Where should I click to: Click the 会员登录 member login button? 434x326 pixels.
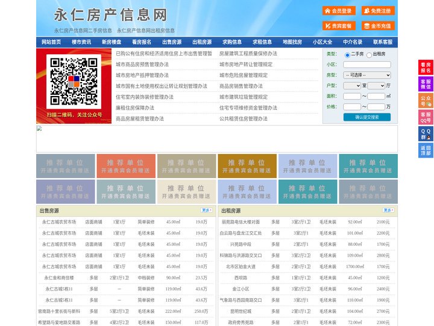(339, 11)
